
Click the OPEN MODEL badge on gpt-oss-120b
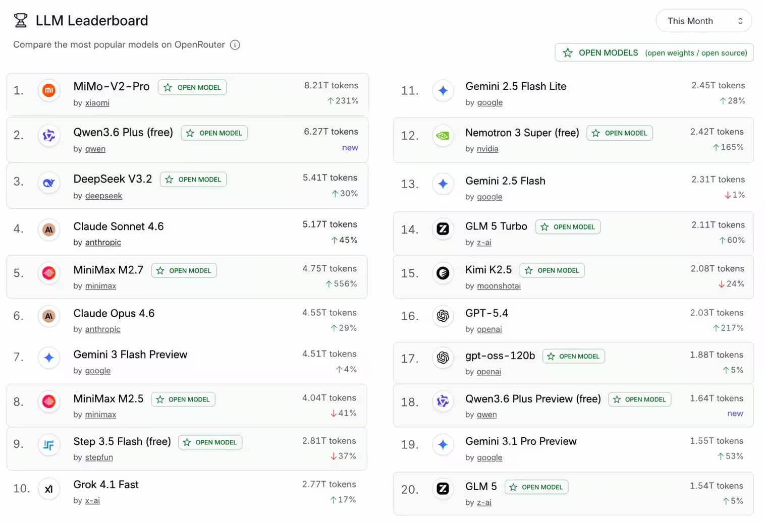574,357
